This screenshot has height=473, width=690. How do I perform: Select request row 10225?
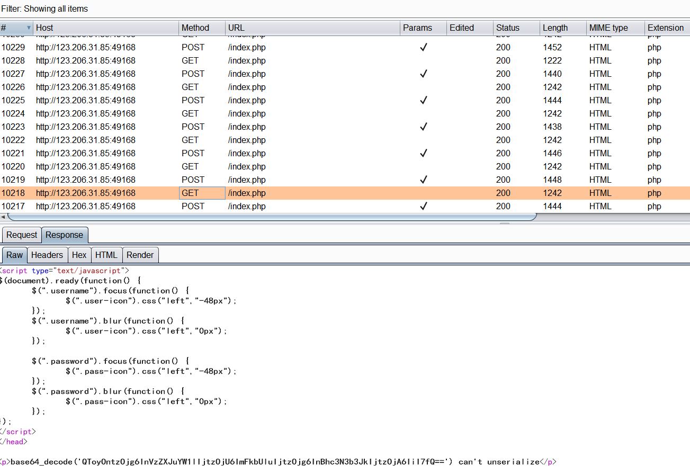pos(345,100)
